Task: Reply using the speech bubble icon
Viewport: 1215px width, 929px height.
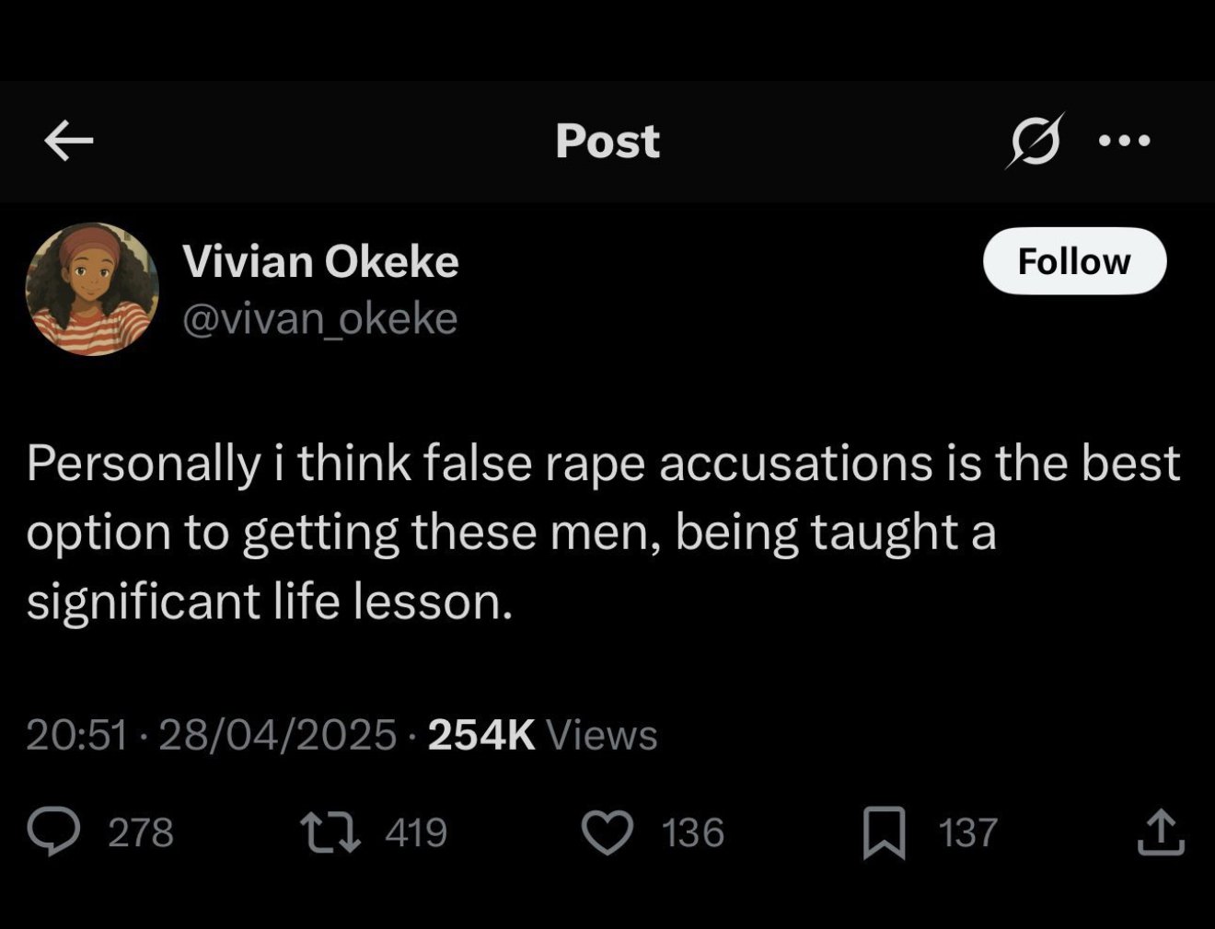Action: (x=52, y=832)
